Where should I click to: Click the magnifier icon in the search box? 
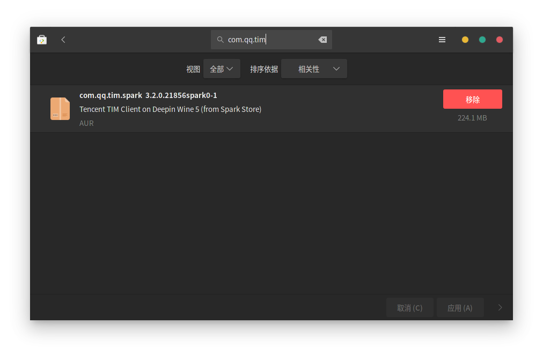220,40
